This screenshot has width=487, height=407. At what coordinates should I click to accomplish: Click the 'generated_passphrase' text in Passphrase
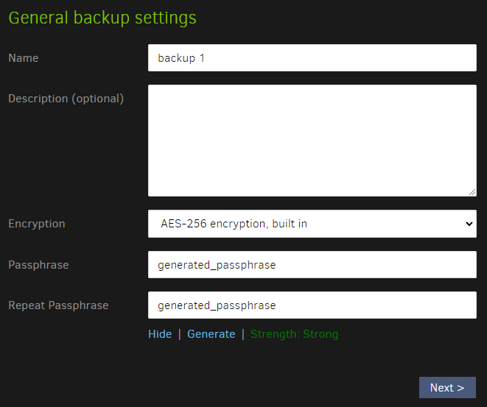coord(217,265)
